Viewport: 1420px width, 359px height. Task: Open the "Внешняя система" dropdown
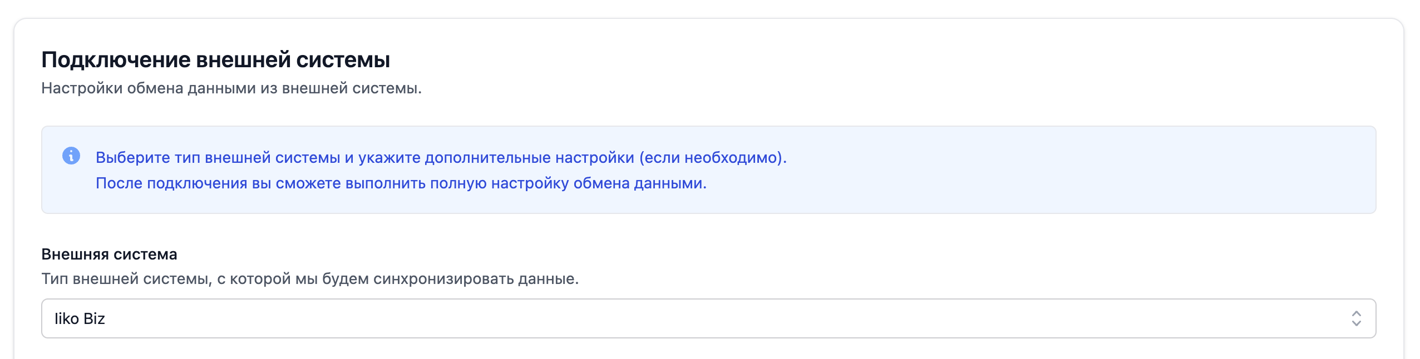(708, 318)
